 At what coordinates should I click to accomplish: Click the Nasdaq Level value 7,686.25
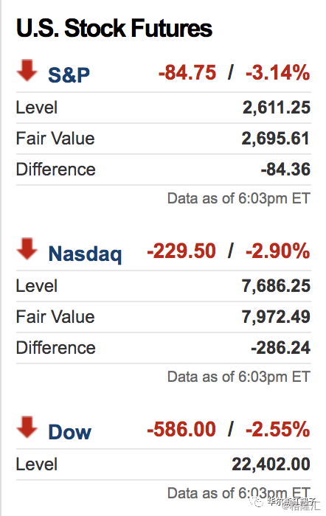click(277, 286)
